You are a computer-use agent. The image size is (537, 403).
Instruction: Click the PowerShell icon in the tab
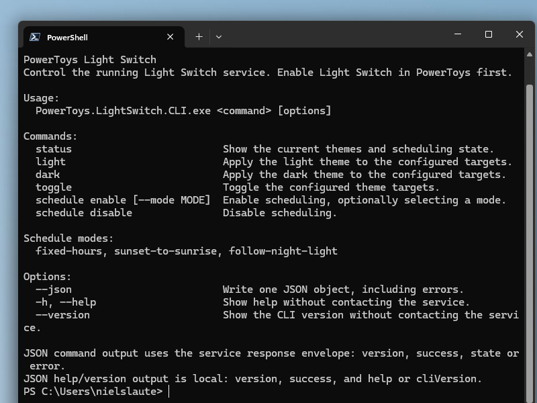pyautogui.click(x=35, y=37)
